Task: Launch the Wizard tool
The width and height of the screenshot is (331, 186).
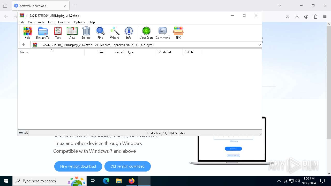Action: (115, 33)
